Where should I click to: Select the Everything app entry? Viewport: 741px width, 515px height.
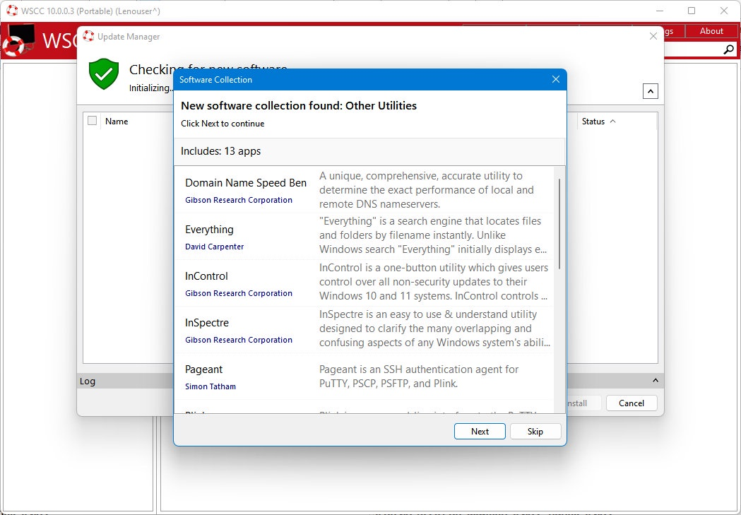click(209, 230)
